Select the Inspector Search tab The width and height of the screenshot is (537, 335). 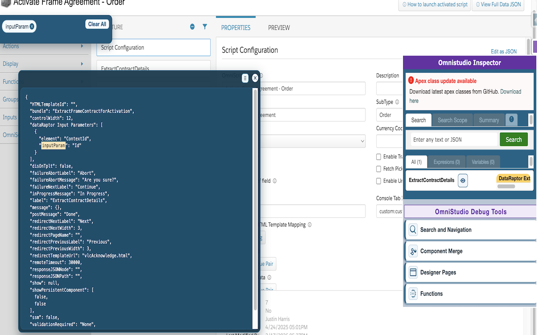(418, 120)
